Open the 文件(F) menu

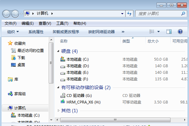point(11,23)
